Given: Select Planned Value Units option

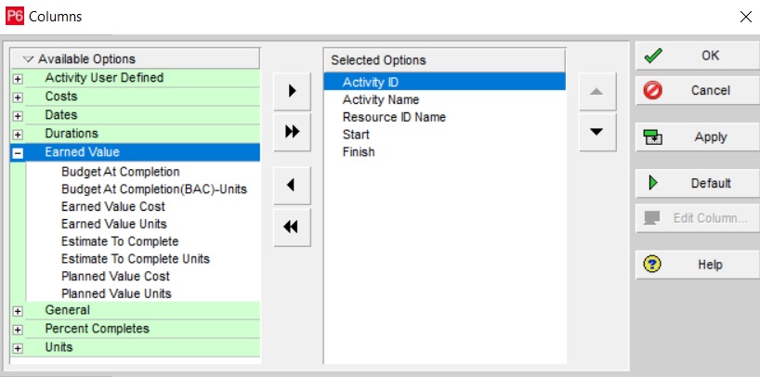Looking at the screenshot, I should click(x=116, y=293).
